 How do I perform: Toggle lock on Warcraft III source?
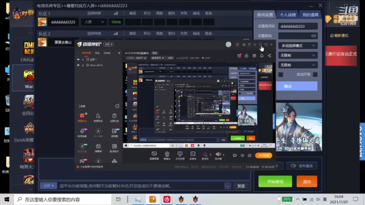click(83, 65)
